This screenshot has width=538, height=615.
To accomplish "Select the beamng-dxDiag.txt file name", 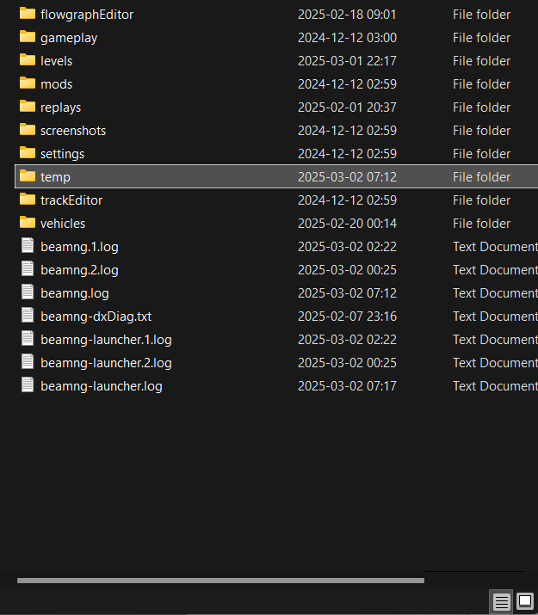I will click(96, 317).
